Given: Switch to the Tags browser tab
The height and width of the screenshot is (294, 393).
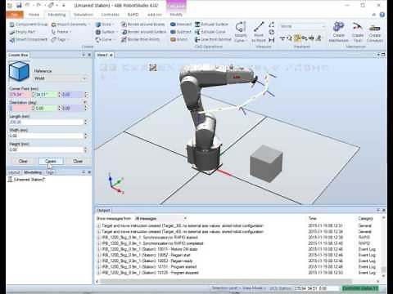Looking at the screenshot, I should [49, 172].
